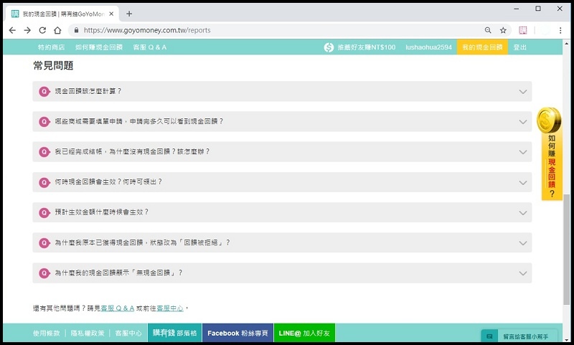Expand the 現金回饋該怎麼計算 question

click(282, 91)
